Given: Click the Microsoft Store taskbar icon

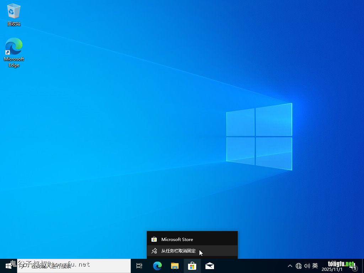Looking at the screenshot, I should click(192, 266).
